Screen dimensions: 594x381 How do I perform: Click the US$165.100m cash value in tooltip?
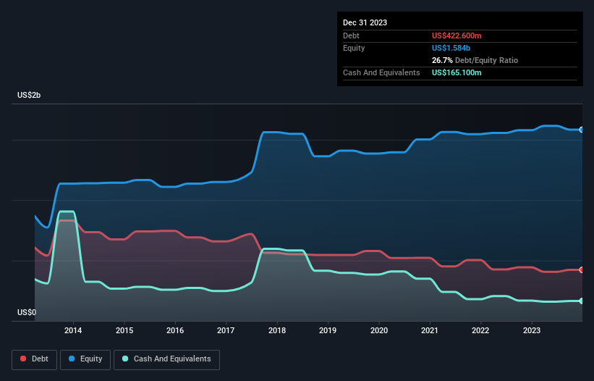pyautogui.click(x=457, y=72)
